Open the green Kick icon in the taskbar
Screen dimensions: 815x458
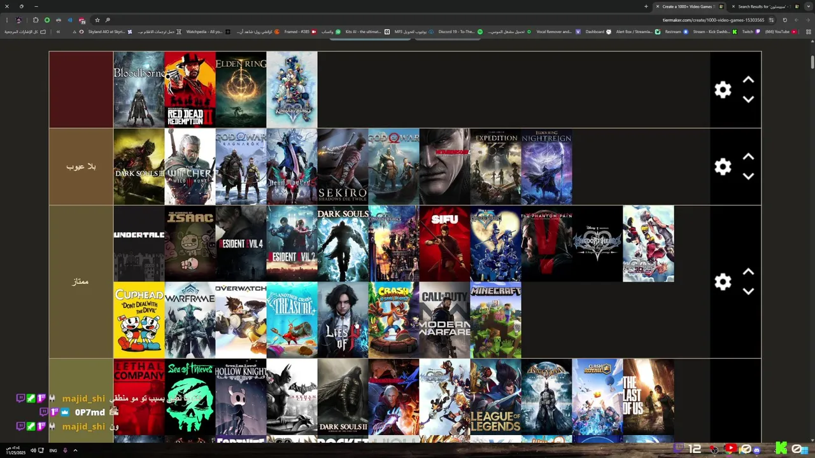click(x=781, y=449)
